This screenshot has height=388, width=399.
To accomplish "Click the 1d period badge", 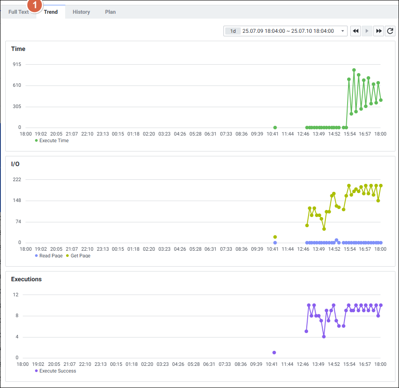I will point(233,31).
